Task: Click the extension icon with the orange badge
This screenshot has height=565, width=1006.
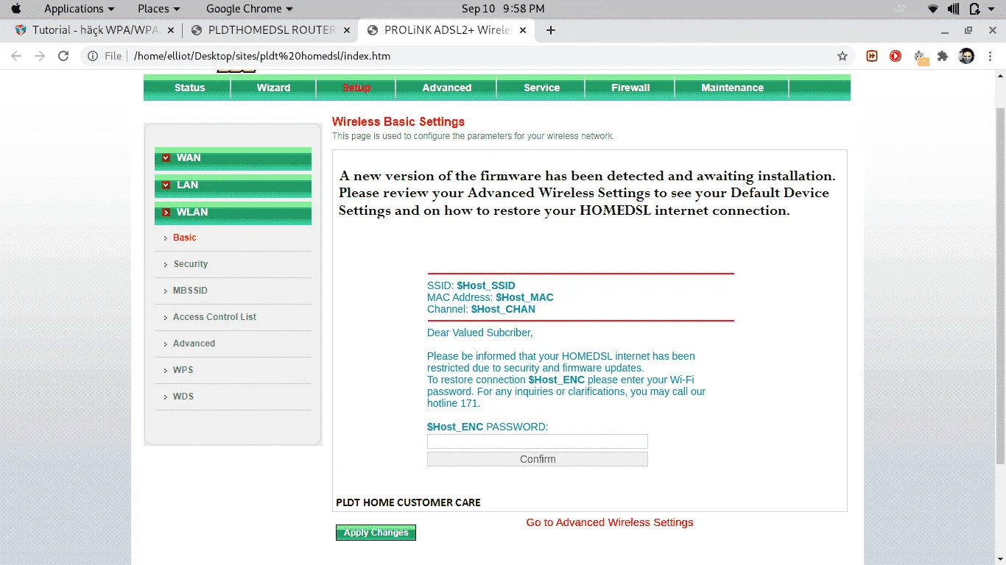Action: click(x=921, y=57)
